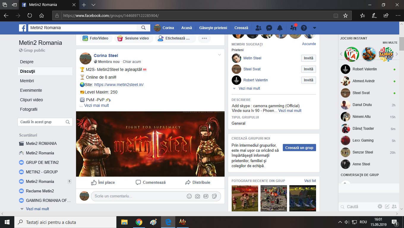Viewport: 404px width, 228px height.
Task: Create new group chat icon
Action: click(394, 207)
